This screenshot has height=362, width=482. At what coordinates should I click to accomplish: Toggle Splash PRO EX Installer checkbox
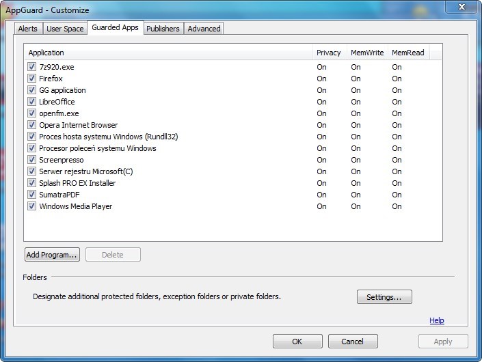click(x=31, y=182)
